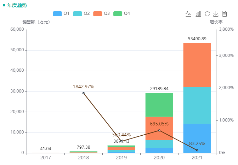Viewport: 238px width, 165px height.
Task: Toggle the Q1 legend series
Action: coord(61,13)
